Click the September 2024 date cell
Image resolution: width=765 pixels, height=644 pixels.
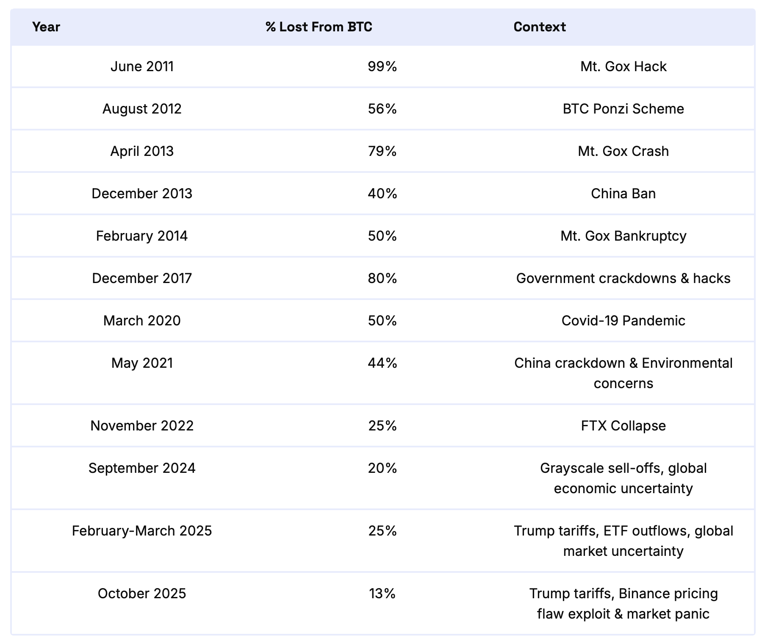coord(142,468)
